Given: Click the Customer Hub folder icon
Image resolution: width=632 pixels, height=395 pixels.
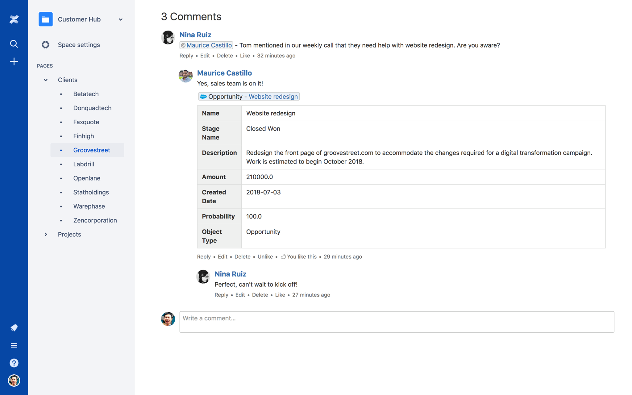Looking at the screenshot, I should [45, 19].
